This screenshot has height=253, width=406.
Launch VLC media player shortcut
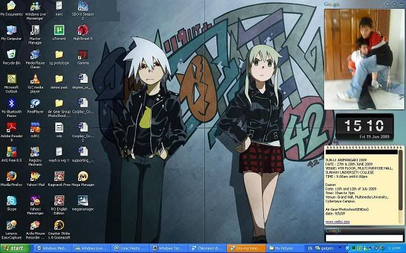pos(36,83)
